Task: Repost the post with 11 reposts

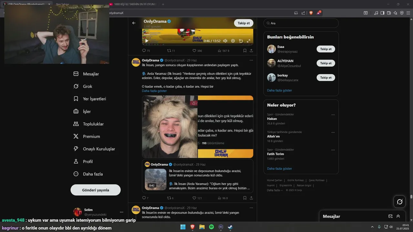Action: pyautogui.click(x=171, y=51)
